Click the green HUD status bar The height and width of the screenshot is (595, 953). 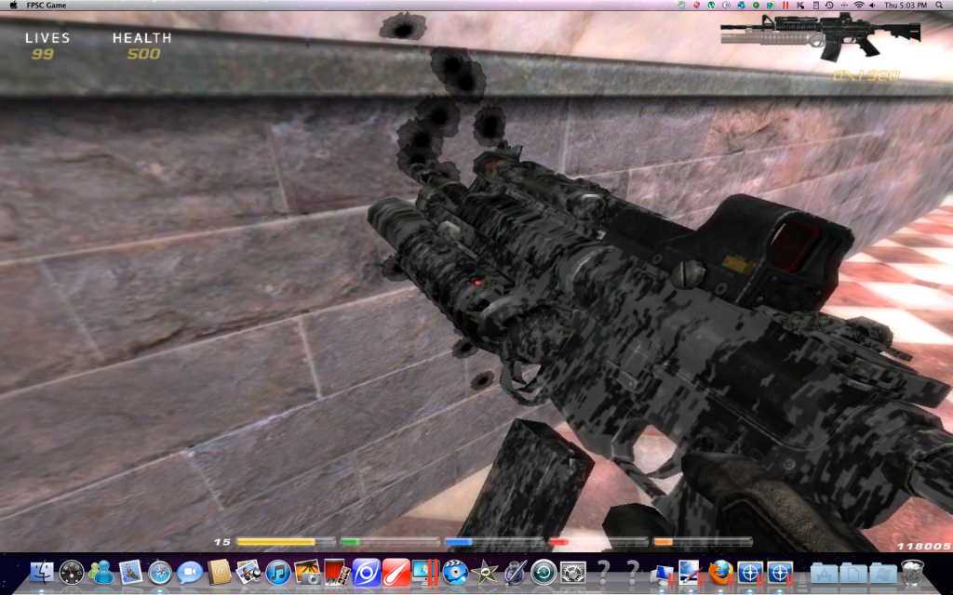click(390, 542)
